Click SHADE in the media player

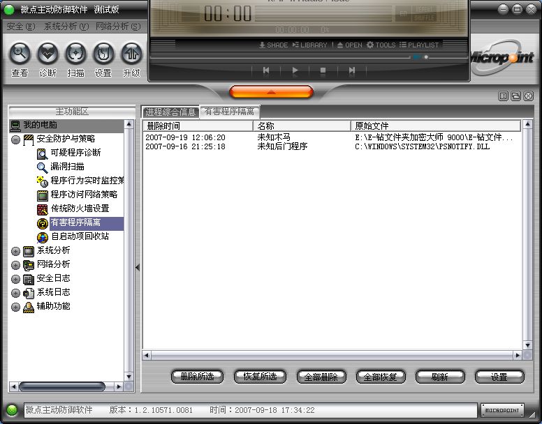(x=273, y=45)
